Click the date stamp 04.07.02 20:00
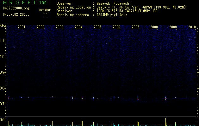Screen dimensions: 199x126 16,14
